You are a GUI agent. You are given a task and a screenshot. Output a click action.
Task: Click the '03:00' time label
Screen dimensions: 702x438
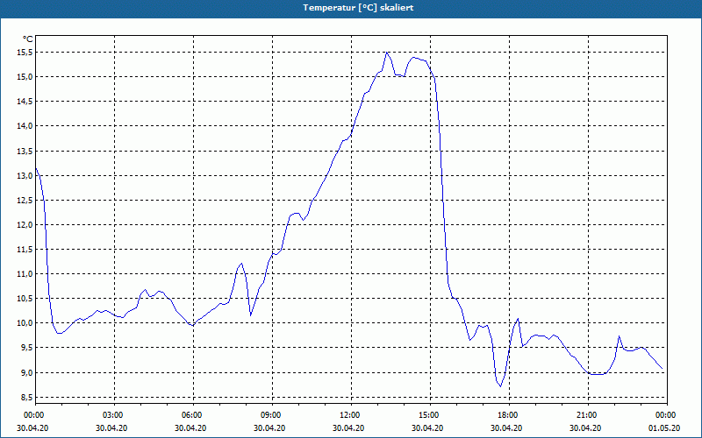[111, 415]
